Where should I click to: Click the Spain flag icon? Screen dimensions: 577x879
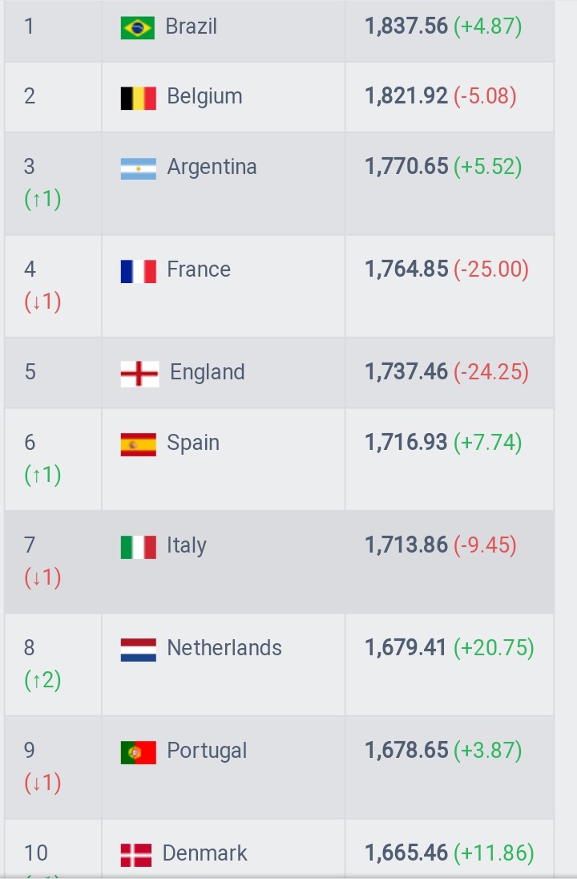139,444
